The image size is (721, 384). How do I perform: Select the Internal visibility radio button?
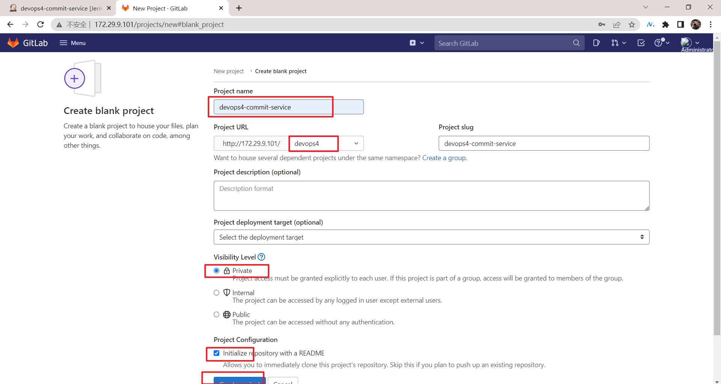(x=217, y=293)
